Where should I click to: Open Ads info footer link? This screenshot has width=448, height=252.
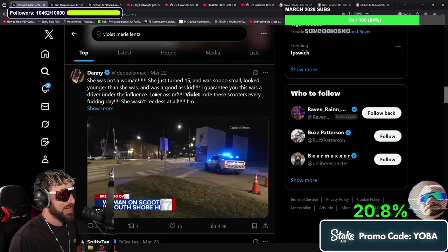click(x=326, y=208)
